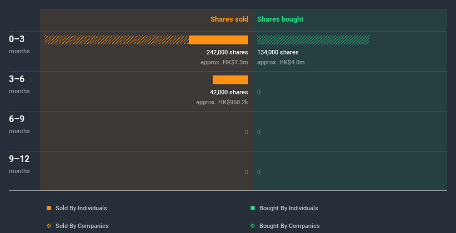Viewport: 456px width, 233px height.
Task: Click the solid orange bar in 0–3 months row
Action: 218,40
